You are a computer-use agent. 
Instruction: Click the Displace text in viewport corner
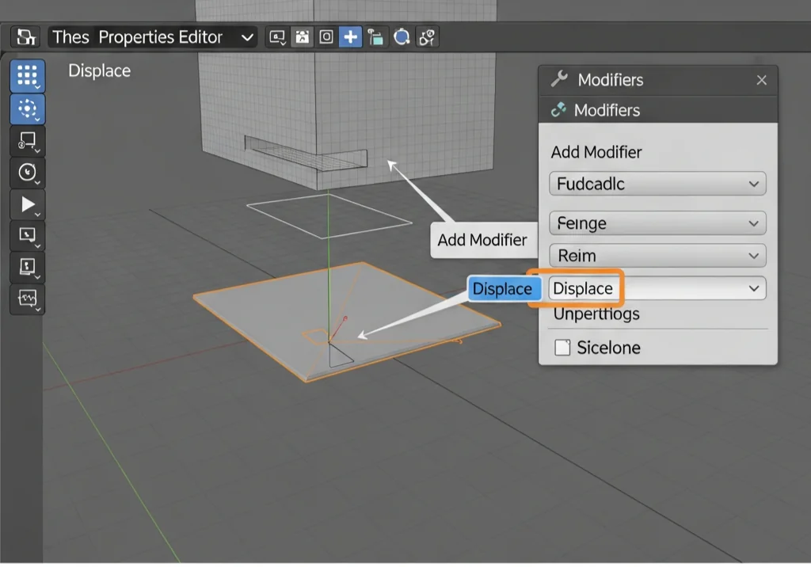(99, 71)
